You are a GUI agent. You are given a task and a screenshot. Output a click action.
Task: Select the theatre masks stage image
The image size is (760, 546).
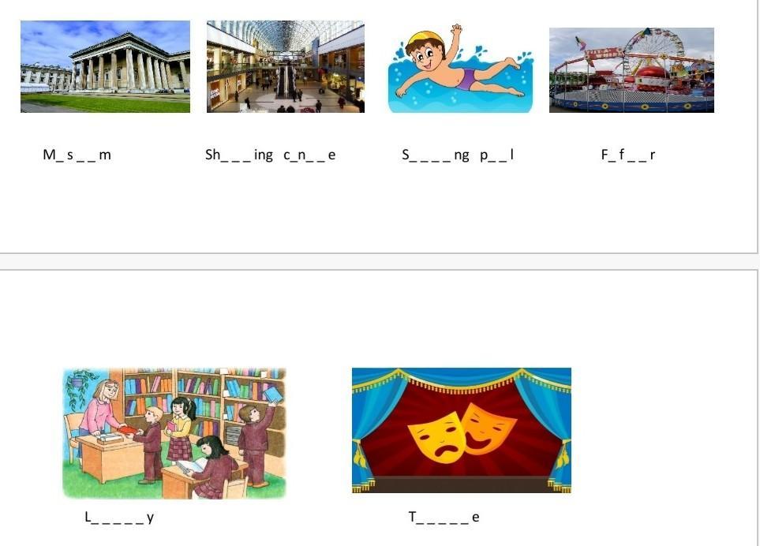pos(462,430)
